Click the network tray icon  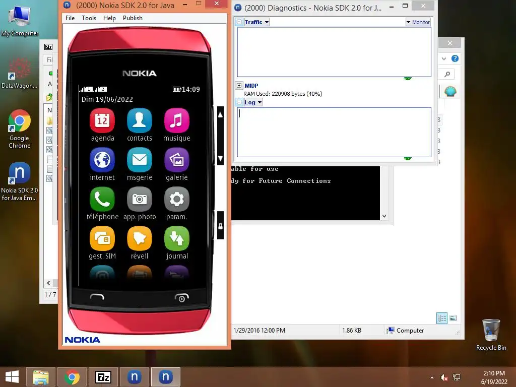click(x=457, y=377)
